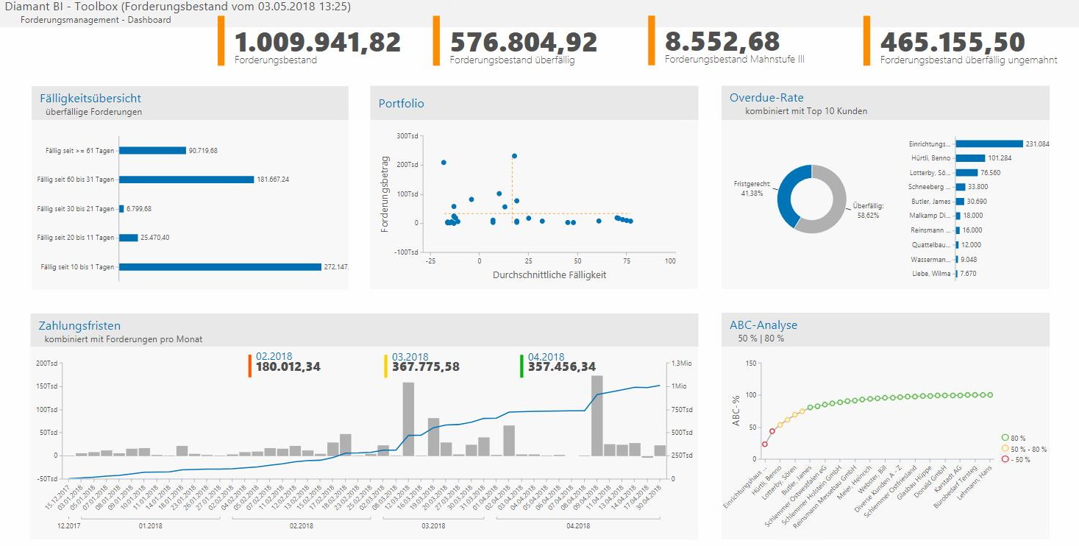1079x546 pixels.
Task: Click the Fällig seit 60 bis 31 Tagen bar
Action: tap(187, 179)
